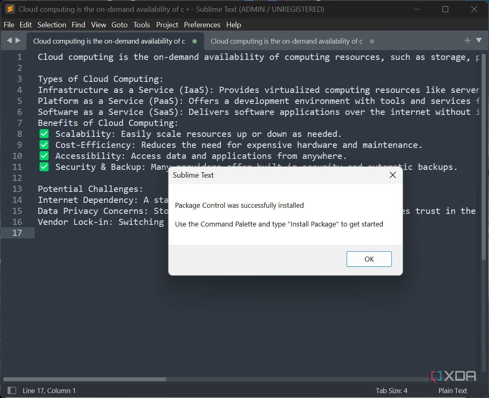Open the Selection menu
Screen dimensions: 489x398
[x=52, y=25]
